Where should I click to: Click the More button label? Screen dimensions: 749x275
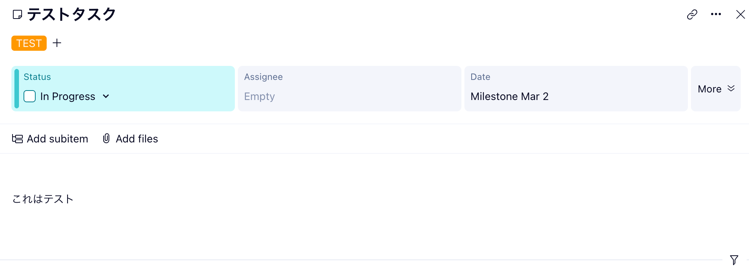(710, 89)
